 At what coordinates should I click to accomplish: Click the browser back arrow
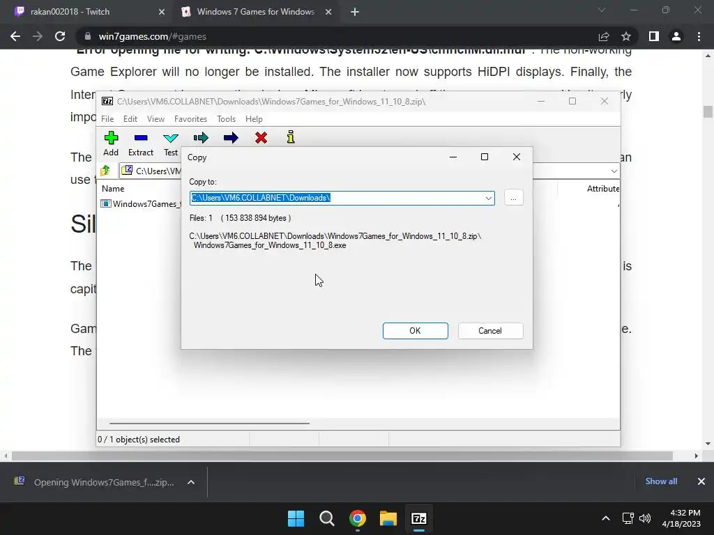[x=15, y=36]
